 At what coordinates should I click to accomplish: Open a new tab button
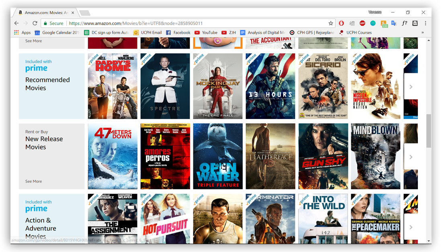click(84, 13)
